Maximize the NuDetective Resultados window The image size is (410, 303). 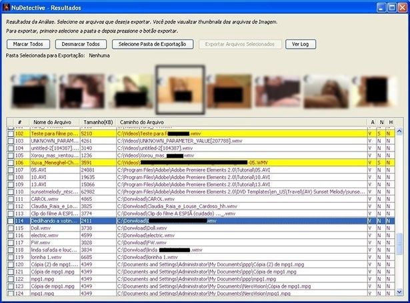pyautogui.click(x=389, y=6)
